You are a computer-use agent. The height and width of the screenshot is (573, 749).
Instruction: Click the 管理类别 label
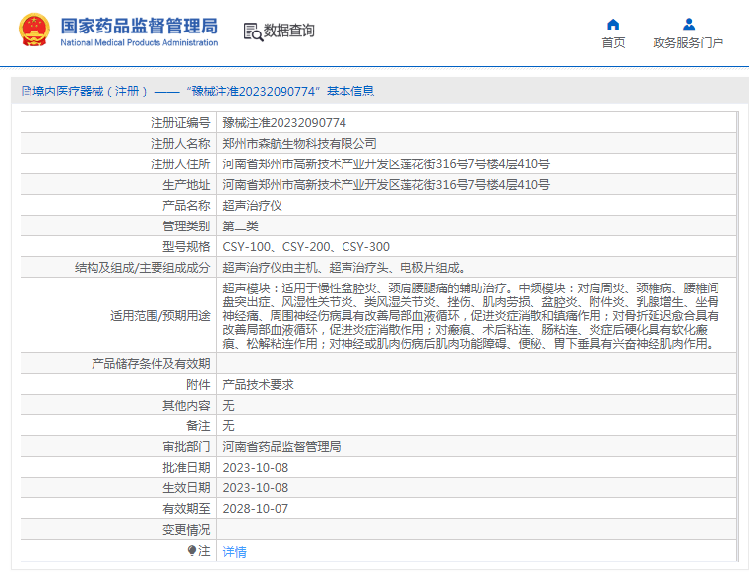(186, 226)
